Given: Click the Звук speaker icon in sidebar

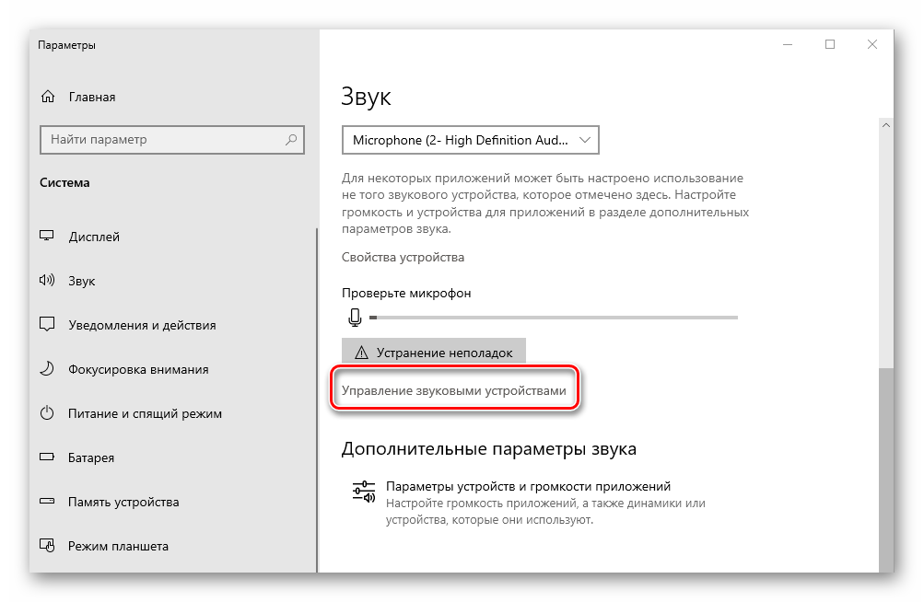Looking at the screenshot, I should (47, 281).
